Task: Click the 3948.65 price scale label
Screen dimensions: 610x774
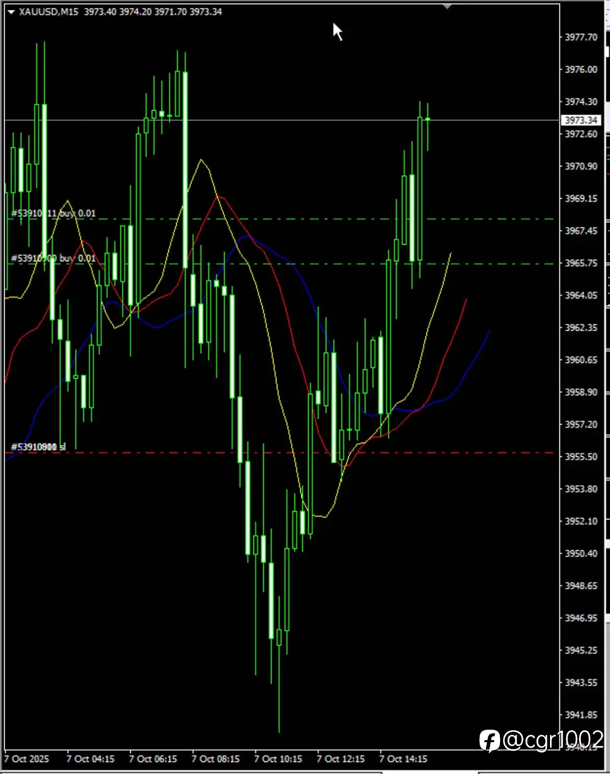Action: (581, 586)
